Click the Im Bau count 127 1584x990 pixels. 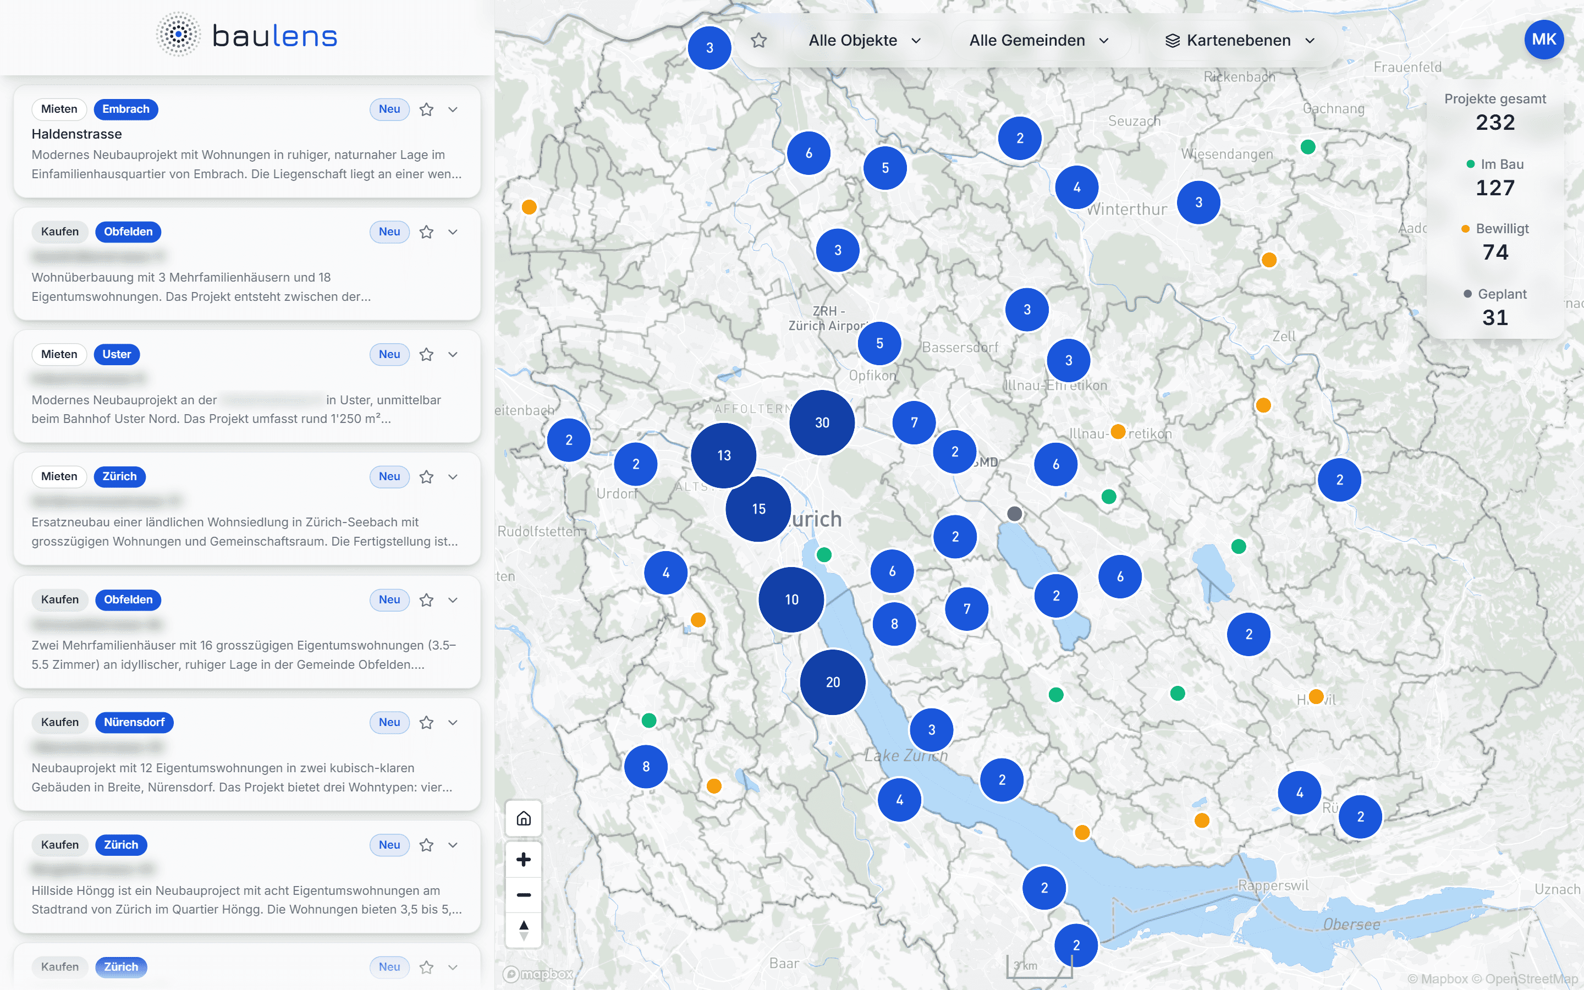click(1495, 188)
